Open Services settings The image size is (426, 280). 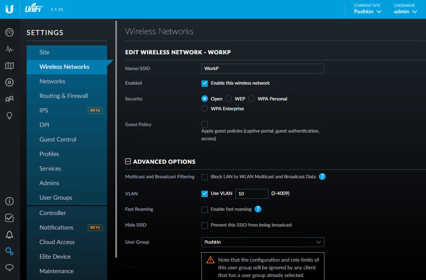67,168
